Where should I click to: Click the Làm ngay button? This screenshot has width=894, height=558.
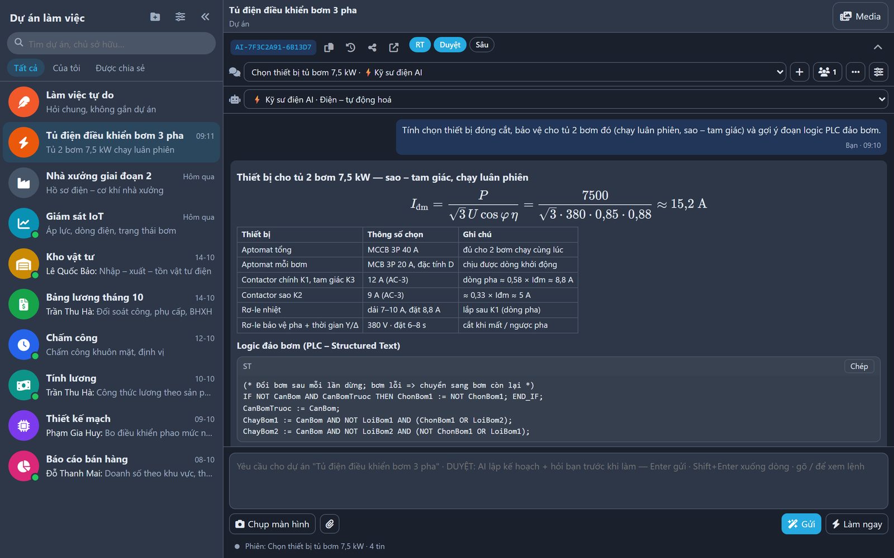click(x=857, y=524)
